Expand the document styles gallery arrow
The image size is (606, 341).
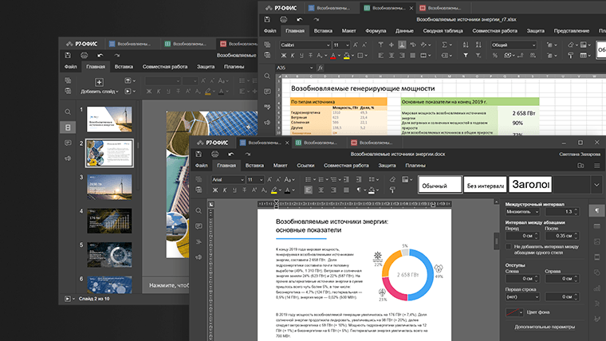click(x=595, y=185)
